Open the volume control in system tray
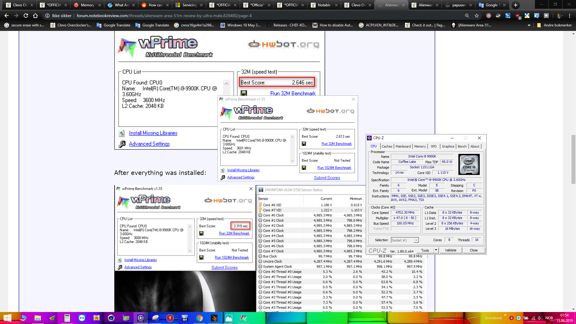Screen dimensions: 576x324 (540, 318)
